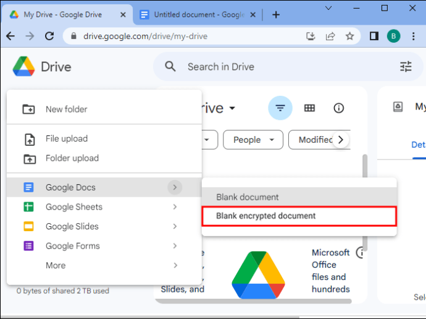Click the green Google Sheets icon
This screenshot has height=319, width=426.
click(28, 206)
